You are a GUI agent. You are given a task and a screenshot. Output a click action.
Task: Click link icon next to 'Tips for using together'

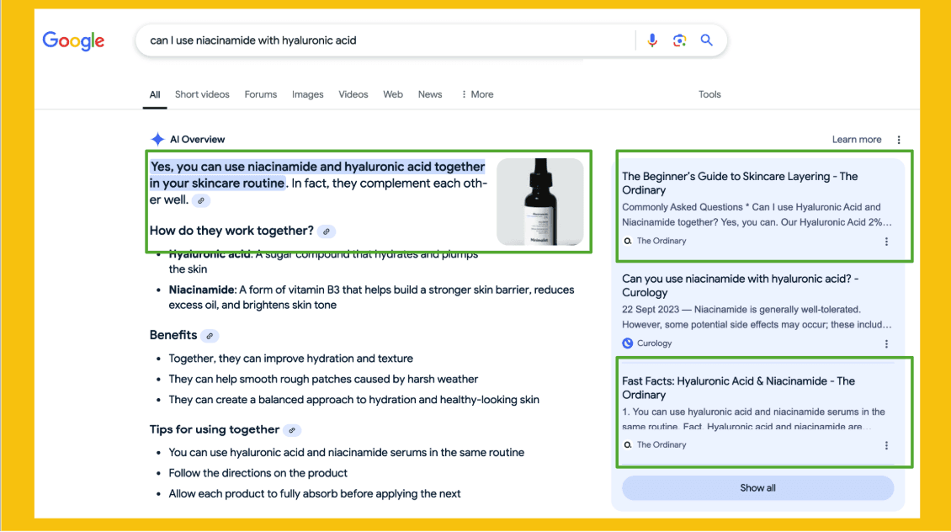pyautogui.click(x=292, y=430)
